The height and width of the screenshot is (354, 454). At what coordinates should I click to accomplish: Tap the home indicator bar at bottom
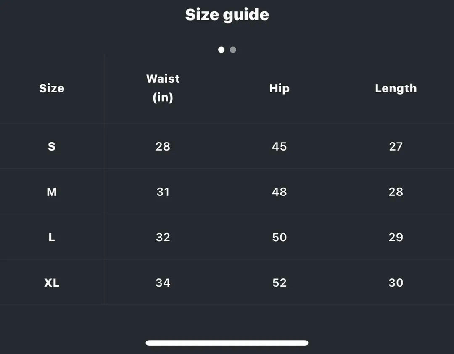[227, 343]
